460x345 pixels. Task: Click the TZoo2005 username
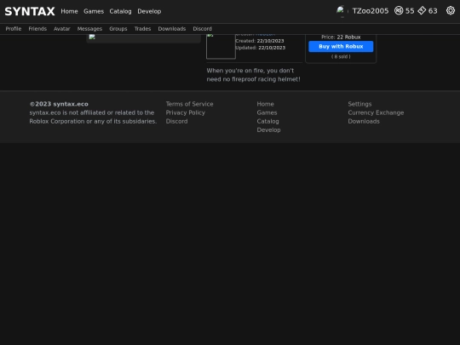(371, 11)
